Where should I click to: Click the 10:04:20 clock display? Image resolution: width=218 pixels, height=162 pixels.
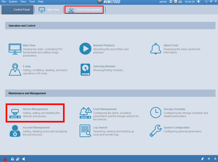[190, 2]
